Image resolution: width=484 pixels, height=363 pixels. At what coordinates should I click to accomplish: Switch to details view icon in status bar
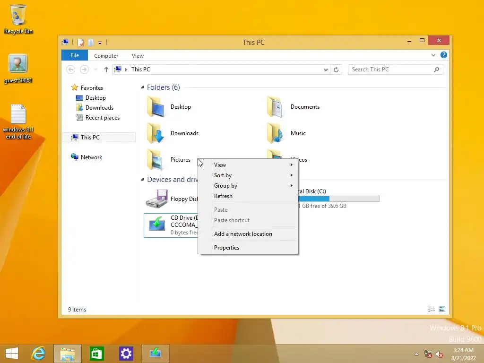[431, 309]
